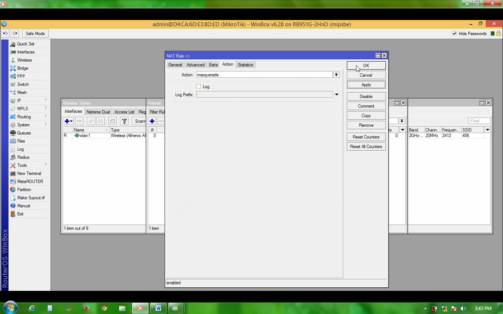Switch to the Statistics tab
This screenshot has width=503, height=314.
(246, 65)
